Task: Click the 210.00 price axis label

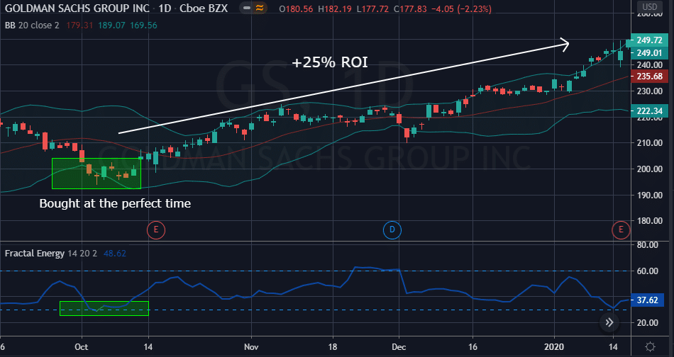Action: [649, 143]
